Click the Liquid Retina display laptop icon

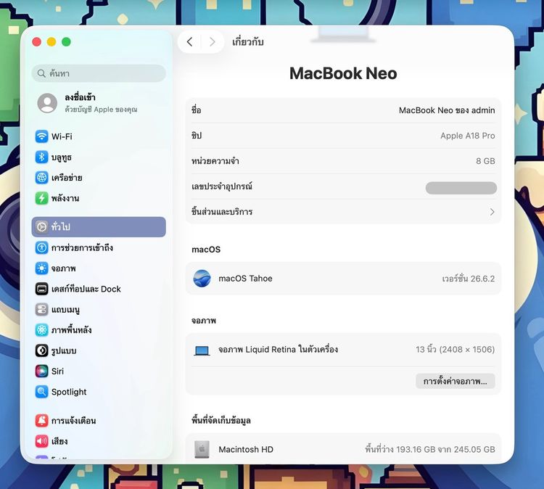[202, 350]
